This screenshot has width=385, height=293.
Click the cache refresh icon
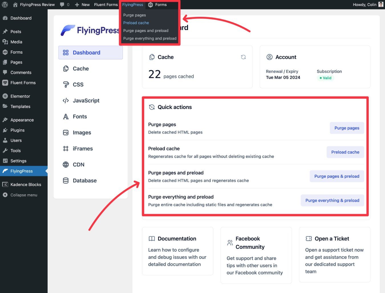pyautogui.click(x=243, y=57)
